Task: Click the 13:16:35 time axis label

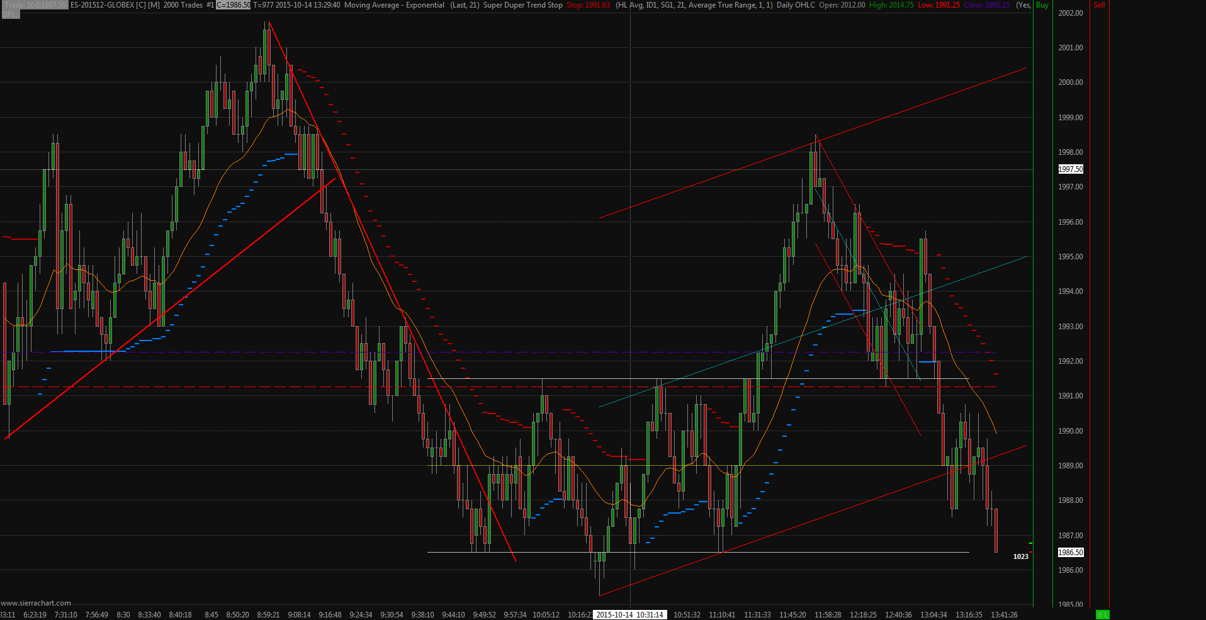Action: (x=969, y=615)
